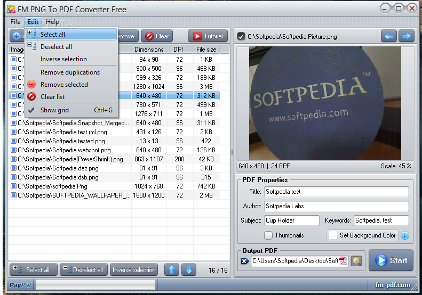Close the open Edit menu

click(33, 22)
